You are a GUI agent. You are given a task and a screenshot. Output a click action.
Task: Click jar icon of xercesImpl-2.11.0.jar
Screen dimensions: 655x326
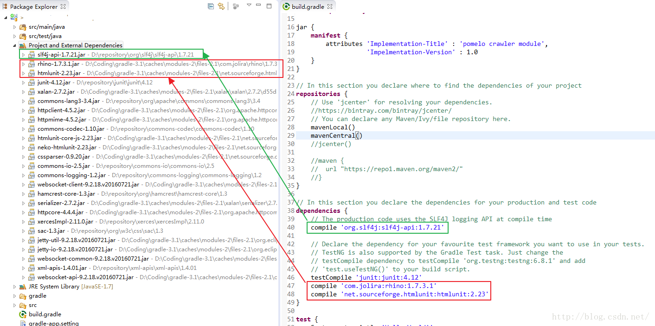[x=32, y=222]
